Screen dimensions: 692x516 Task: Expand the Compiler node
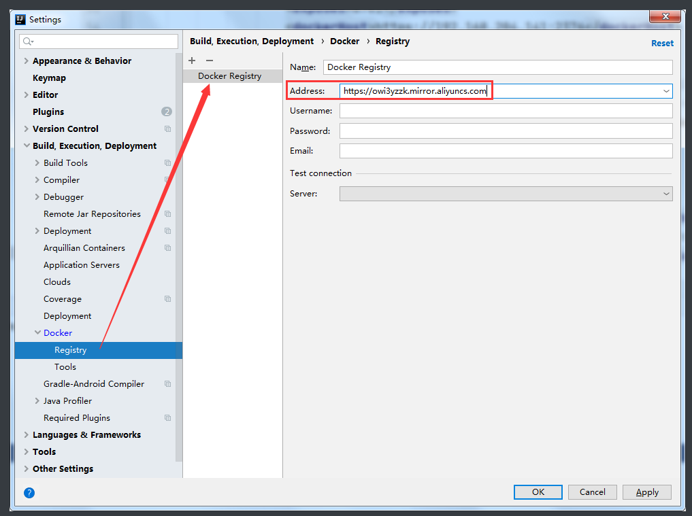37,180
